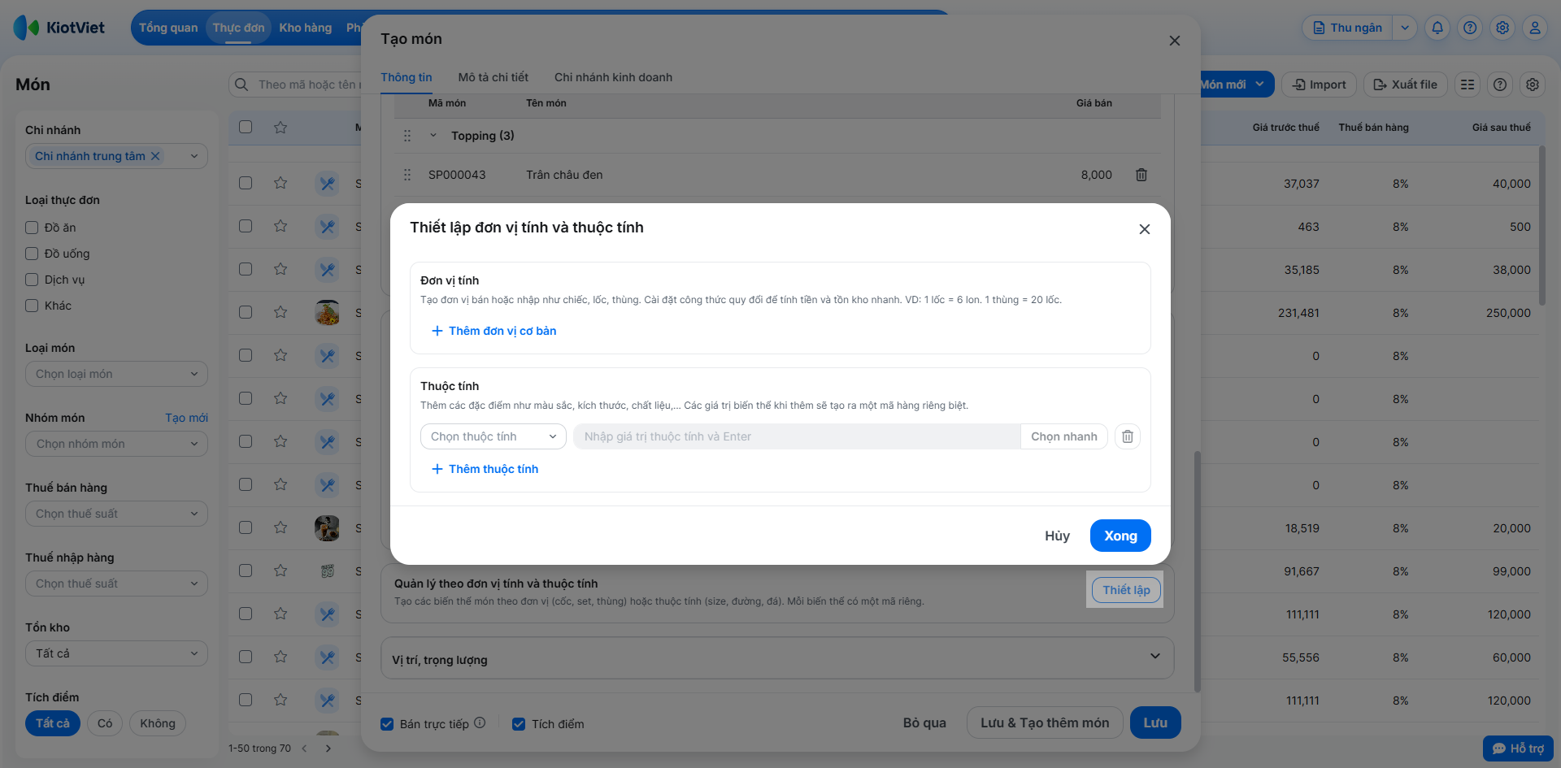Collapse the Topping (3) group
Screen dimensions: 1561x768
[433, 136]
